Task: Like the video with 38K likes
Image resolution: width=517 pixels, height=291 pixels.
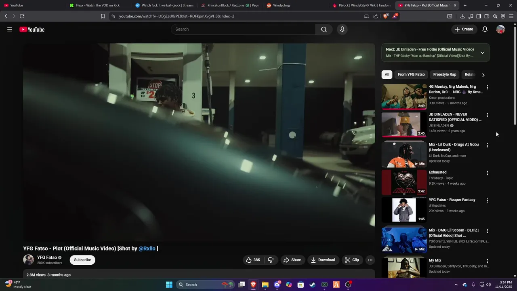Action: [253, 260]
